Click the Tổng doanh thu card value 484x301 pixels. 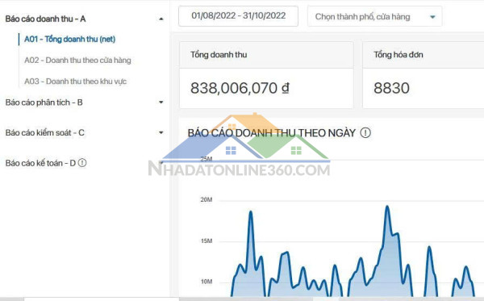pyautogui.click(x=240, y=88)
